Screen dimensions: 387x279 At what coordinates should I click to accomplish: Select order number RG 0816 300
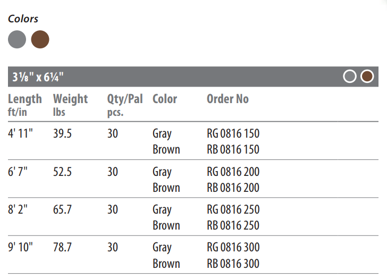[233, 247]
